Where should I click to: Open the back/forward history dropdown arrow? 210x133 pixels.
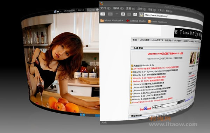coord(117,14)
